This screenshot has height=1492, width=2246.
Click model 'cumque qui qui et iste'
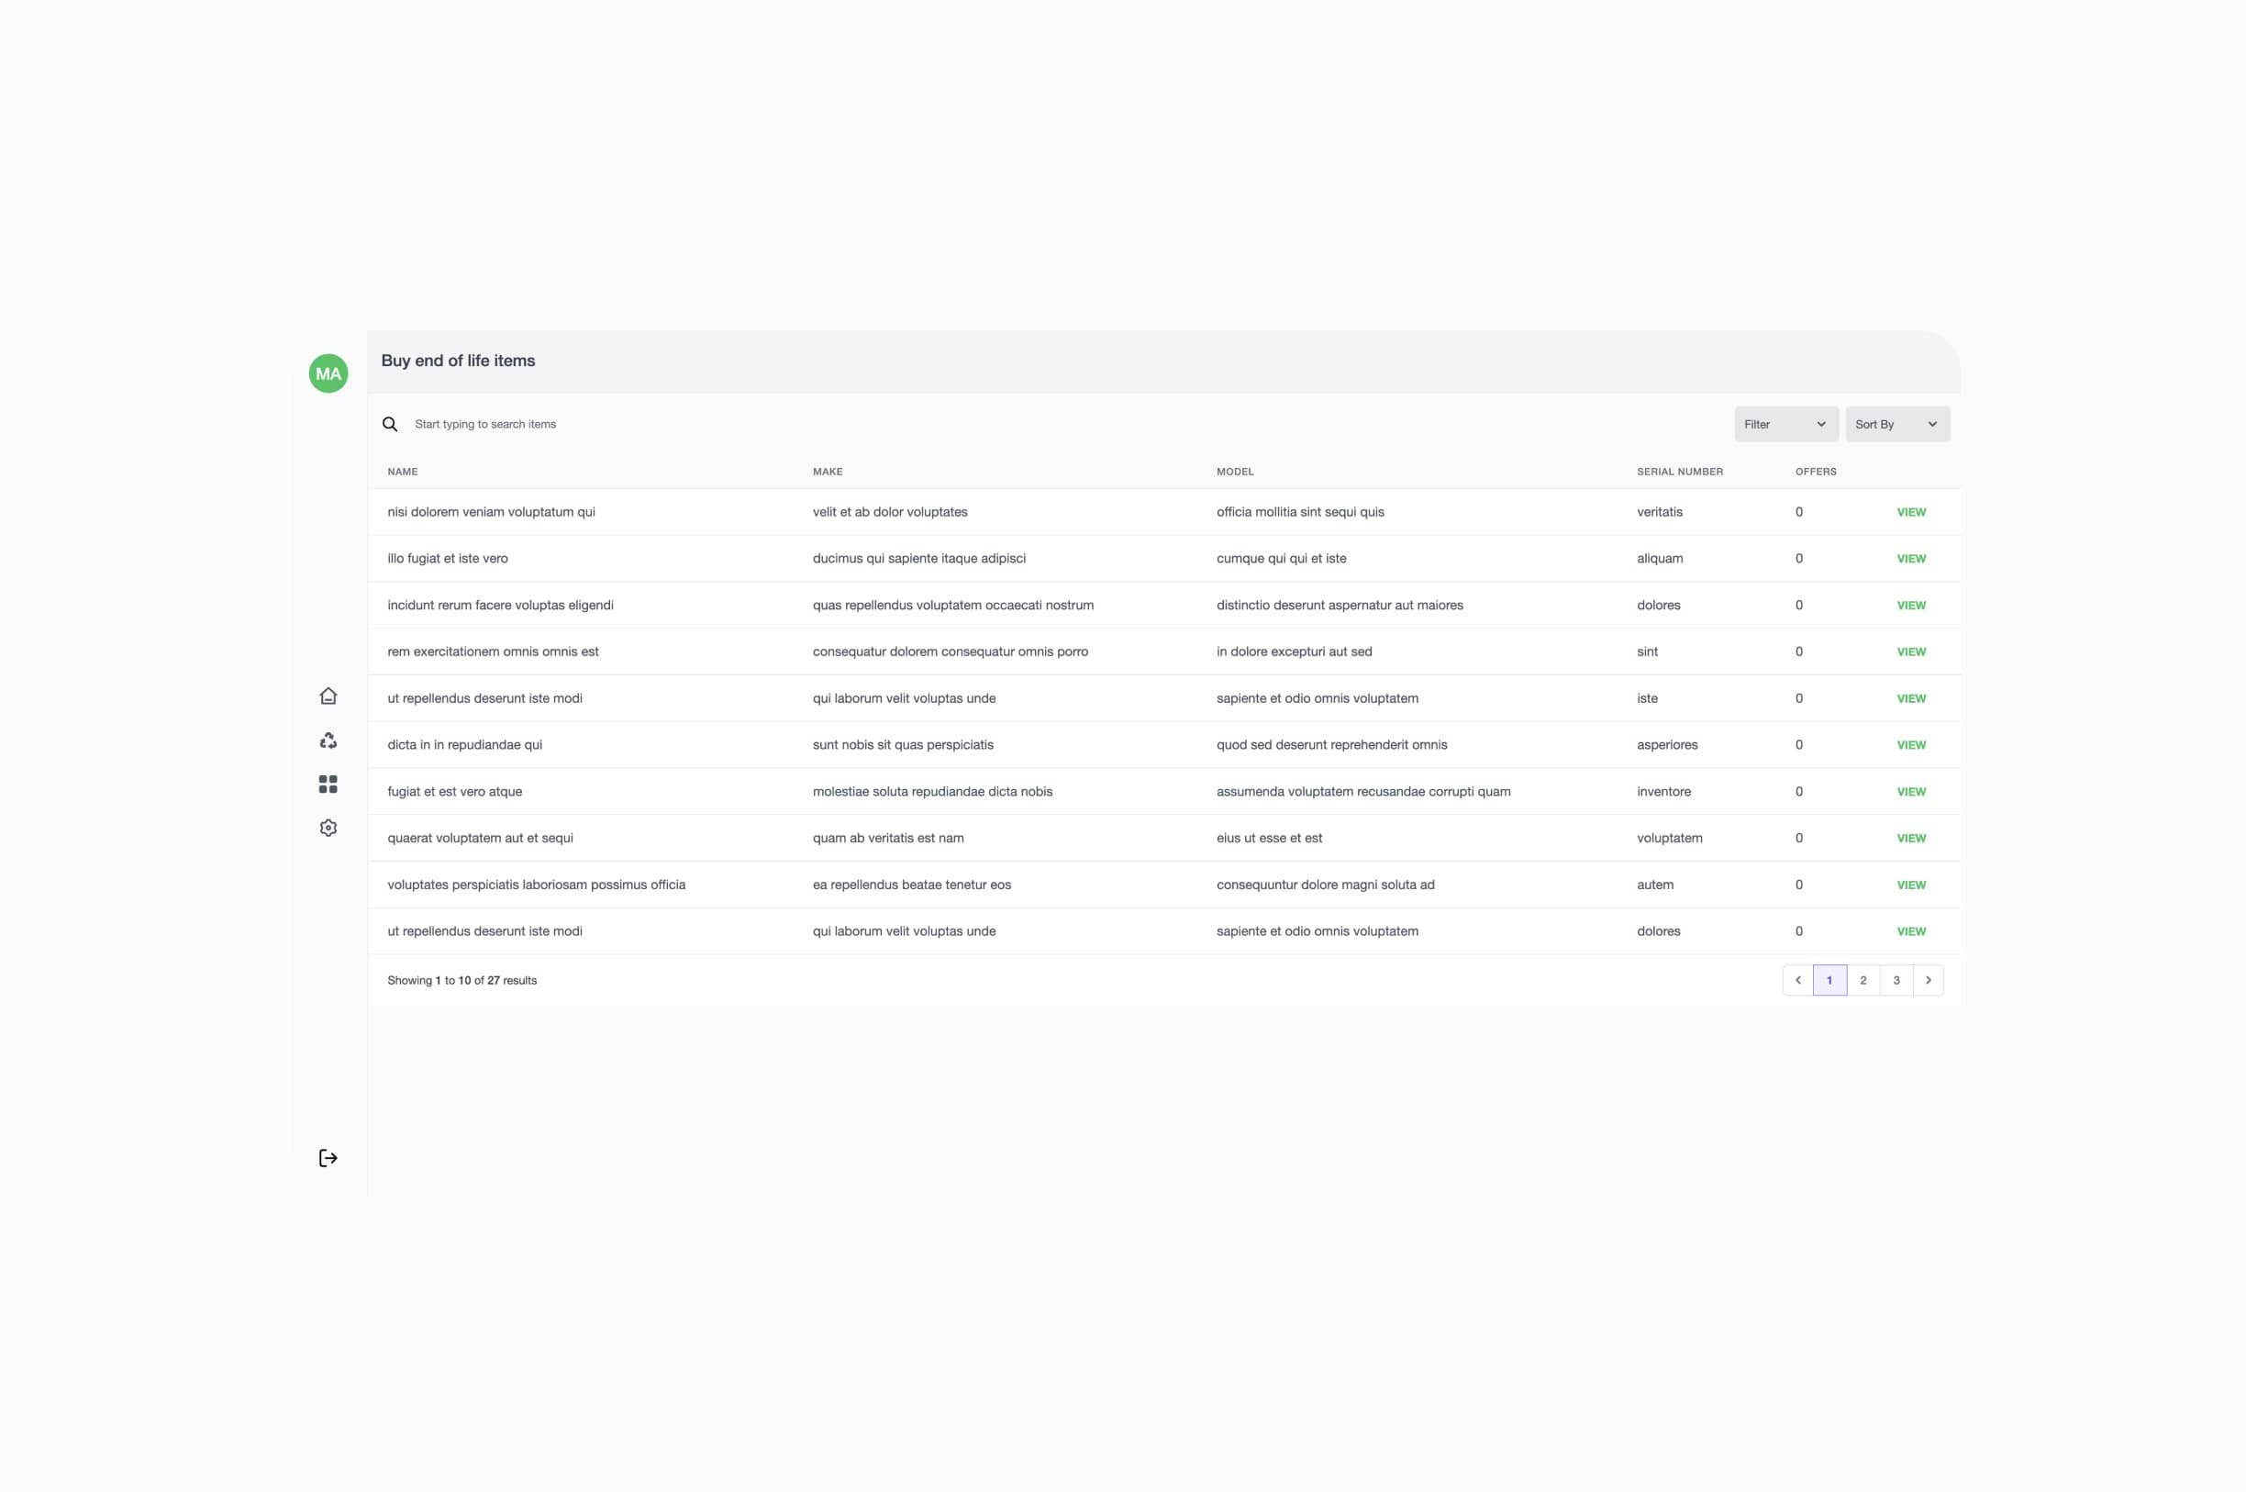pyautogui.click(x=1282, y=559)
